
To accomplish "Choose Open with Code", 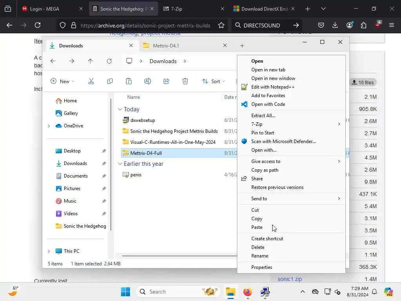I will [291, 104].
